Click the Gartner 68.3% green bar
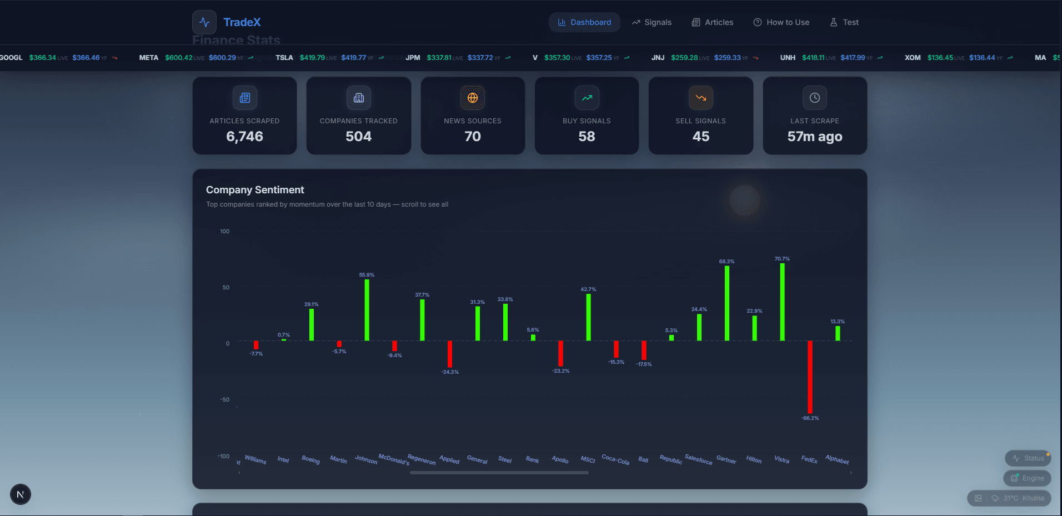This screenshot has height=516, width=1062. pyautogui.click(x=727, y=303)
